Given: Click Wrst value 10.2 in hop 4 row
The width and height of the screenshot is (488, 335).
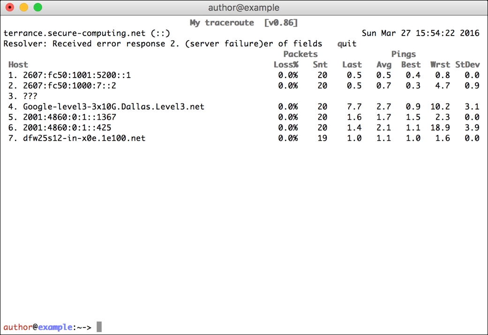Looking at the screenshot, I should pyautogui.click(x=440, y=107).
